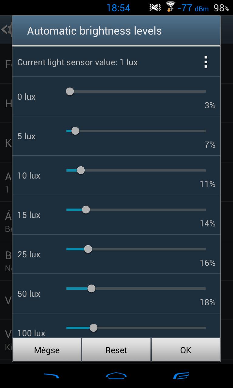The width and height of the screenshot is (233, 388).
Task: Tap the Current light sensor value text
Action: point(78,62)
